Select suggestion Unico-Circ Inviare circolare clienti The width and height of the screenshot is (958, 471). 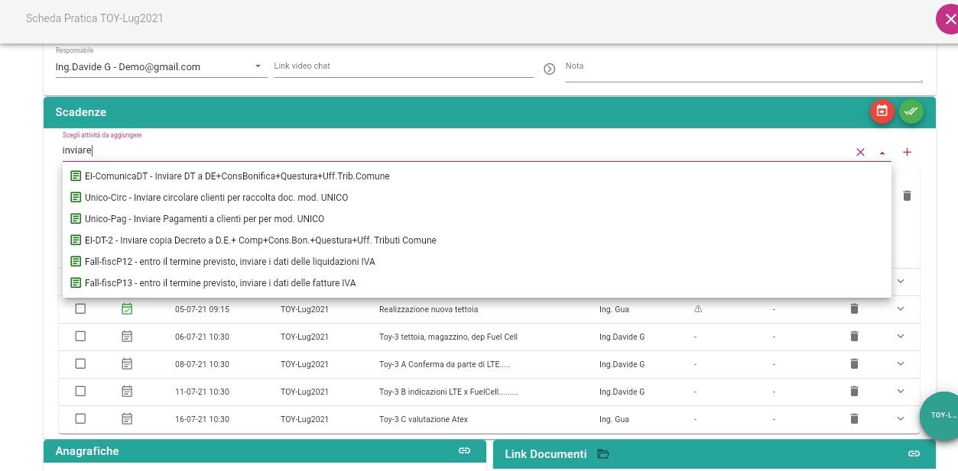coord(477,197)
